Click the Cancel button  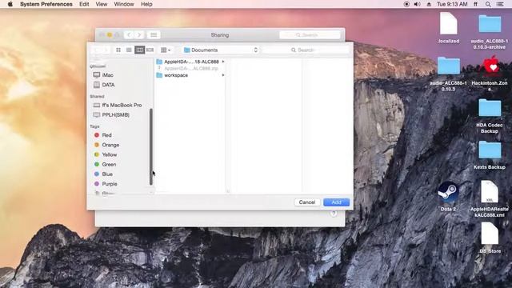coord(307,202)
